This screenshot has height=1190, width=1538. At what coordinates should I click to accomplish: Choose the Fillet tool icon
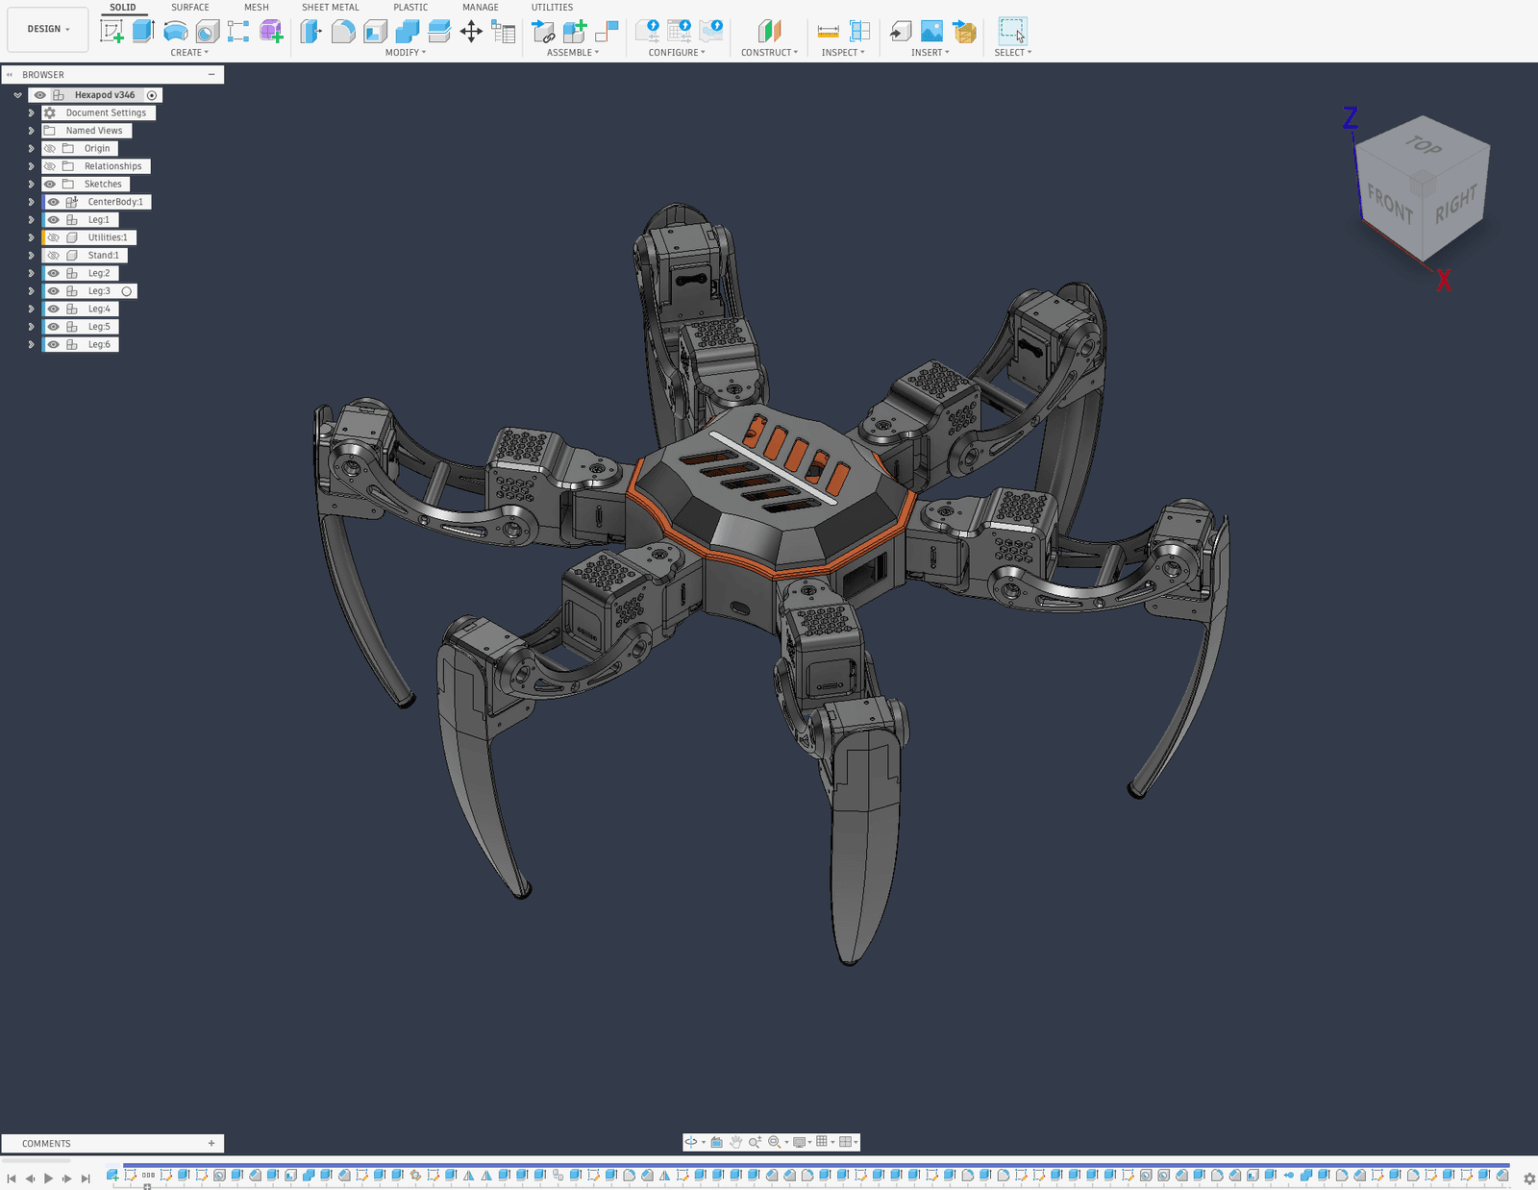tap(343, 32)
